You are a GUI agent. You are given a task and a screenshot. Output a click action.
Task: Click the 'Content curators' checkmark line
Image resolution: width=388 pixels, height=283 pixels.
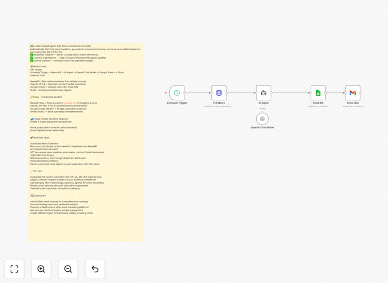[62, 61]
